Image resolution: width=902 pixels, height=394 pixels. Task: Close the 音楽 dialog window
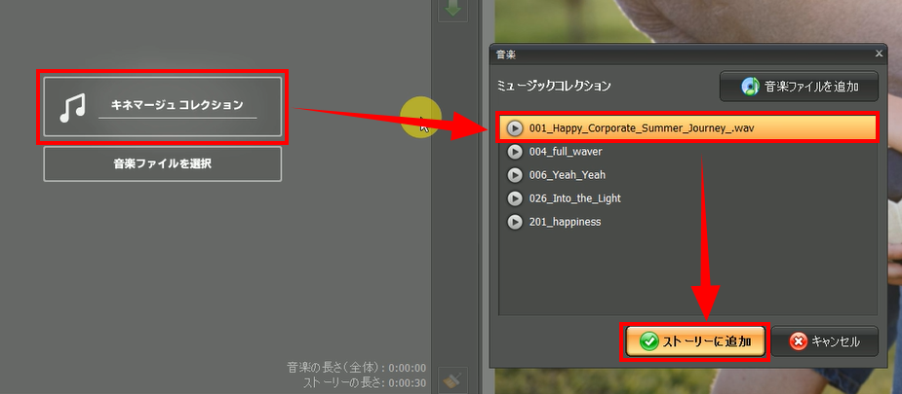pos(879,54)
